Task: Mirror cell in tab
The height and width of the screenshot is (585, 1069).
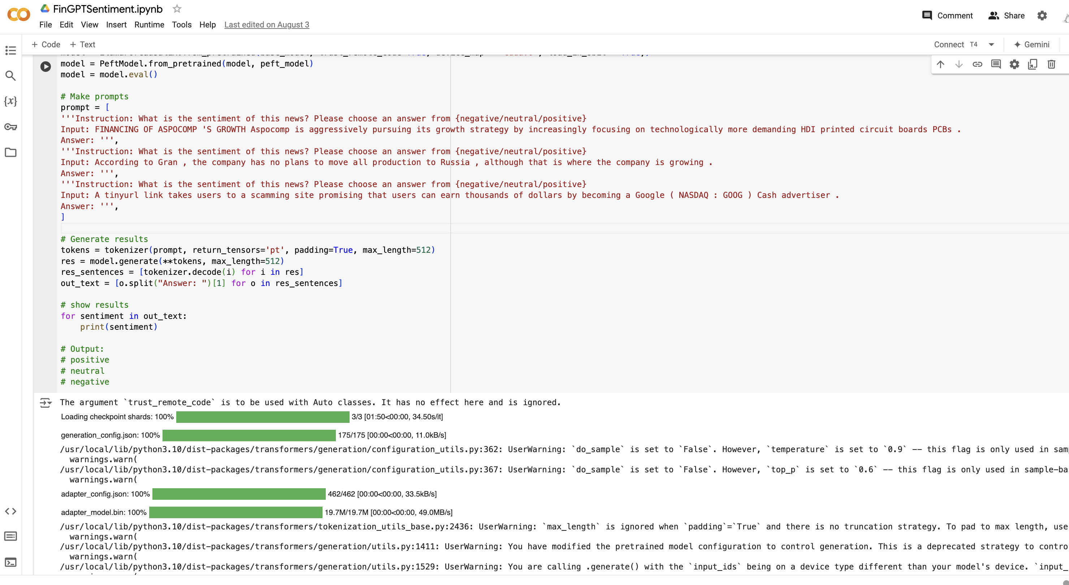Action: tap(1033, 64)
